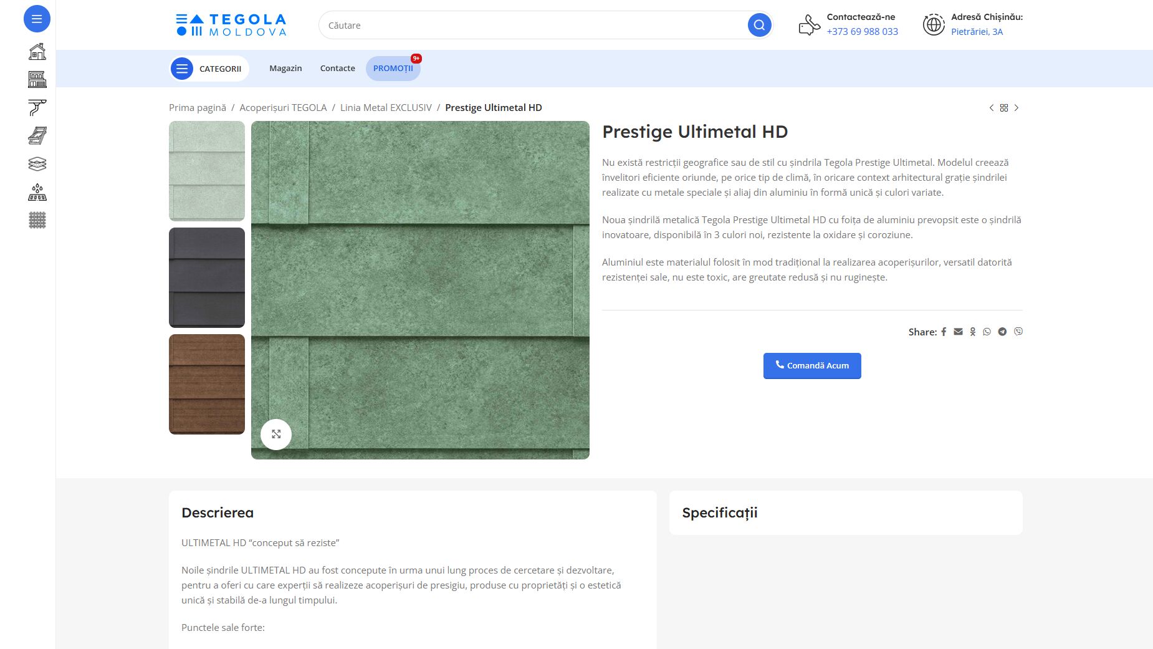Open the product grid view icon
The height and width of the screenshot is (649, 1153).
pyautogui.click(x=1004, y=108)
